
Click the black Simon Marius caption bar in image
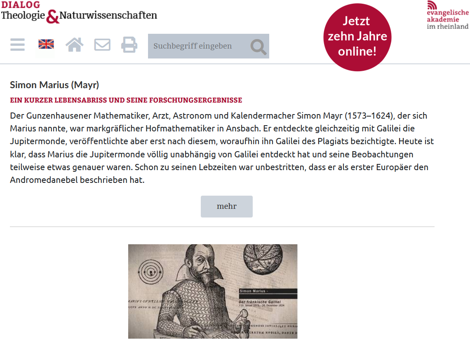[268, 291]
